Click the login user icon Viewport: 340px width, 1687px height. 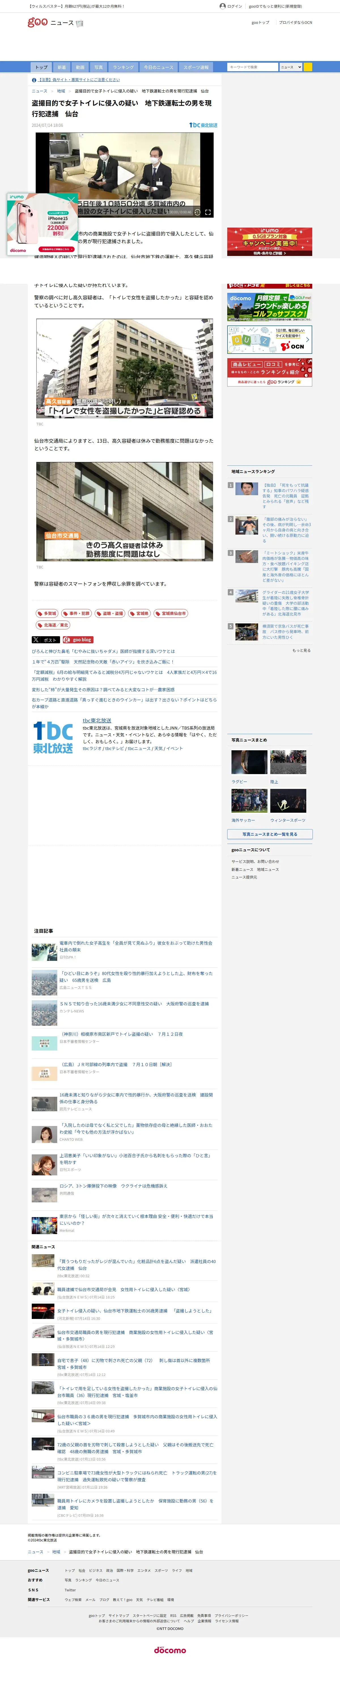[222, 6]
